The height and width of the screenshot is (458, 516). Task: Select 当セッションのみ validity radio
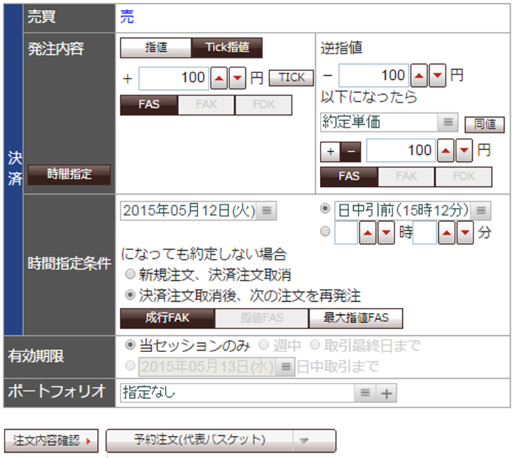(130, 345)
